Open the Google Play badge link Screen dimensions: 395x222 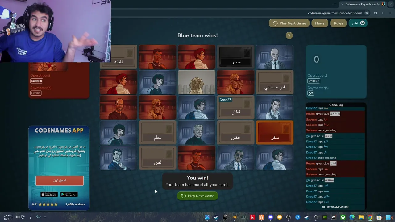pos(69,195)
